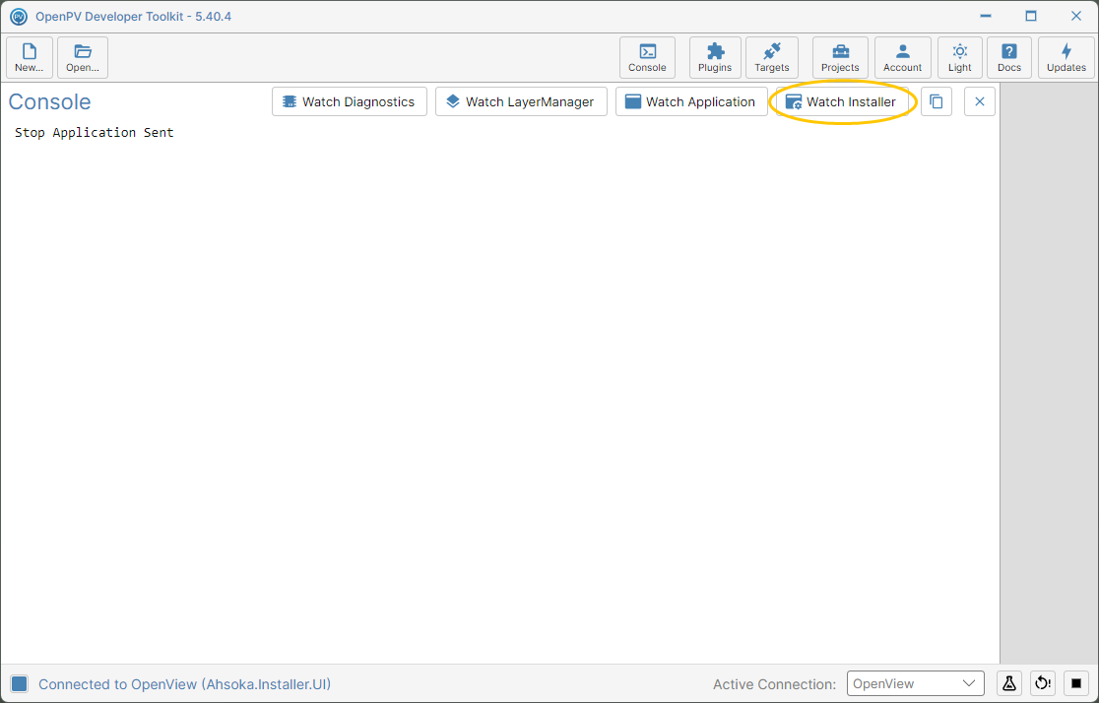The height and width of the screenshot is (703, 1099).
Task: Toggle the Light theme mode
Action: (x=959, y=57)
